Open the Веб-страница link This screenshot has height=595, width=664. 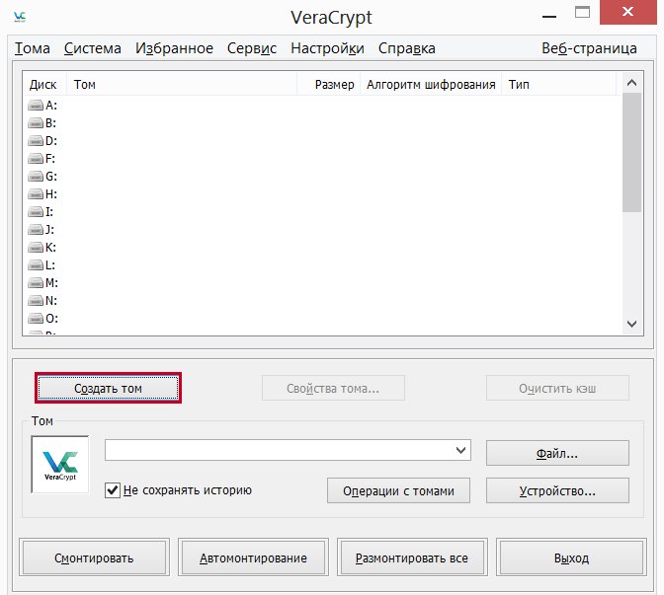pyautogui.click(x=589, y=48)
